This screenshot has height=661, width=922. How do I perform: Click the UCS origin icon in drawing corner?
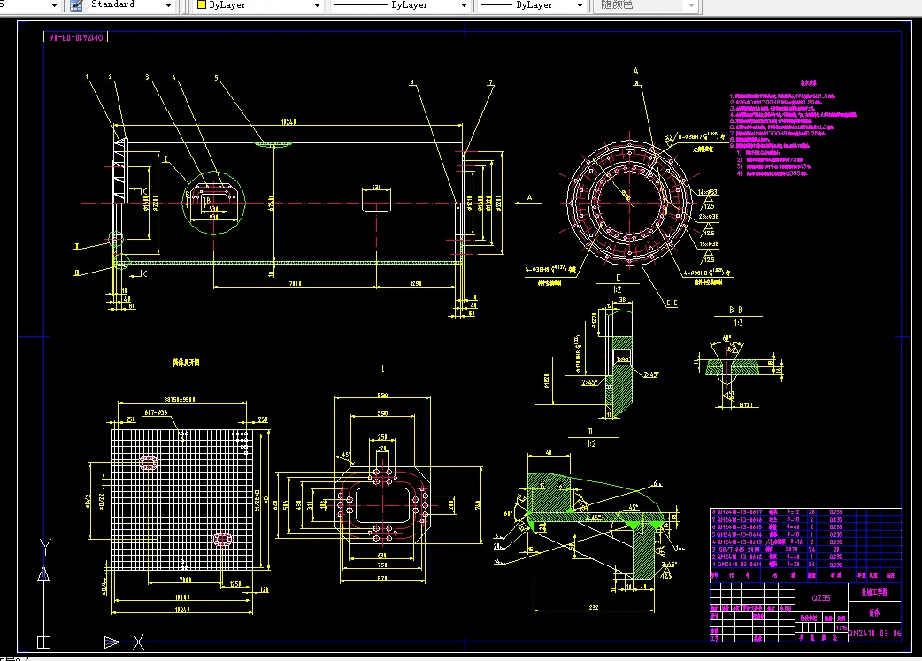point(43,642)
